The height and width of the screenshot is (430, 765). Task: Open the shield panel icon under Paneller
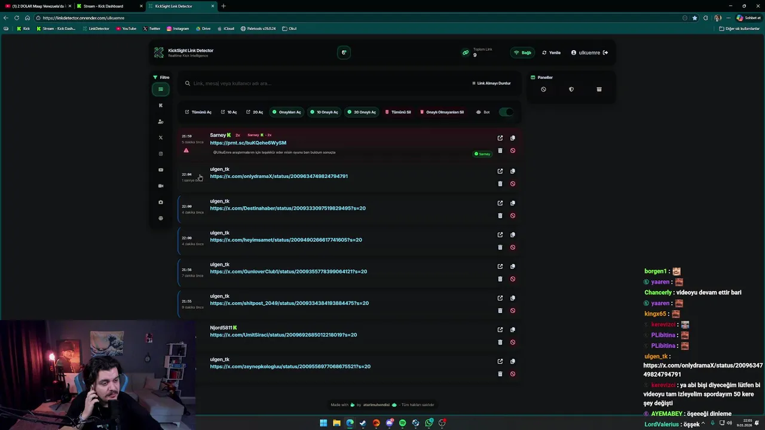tap(571, 89)
